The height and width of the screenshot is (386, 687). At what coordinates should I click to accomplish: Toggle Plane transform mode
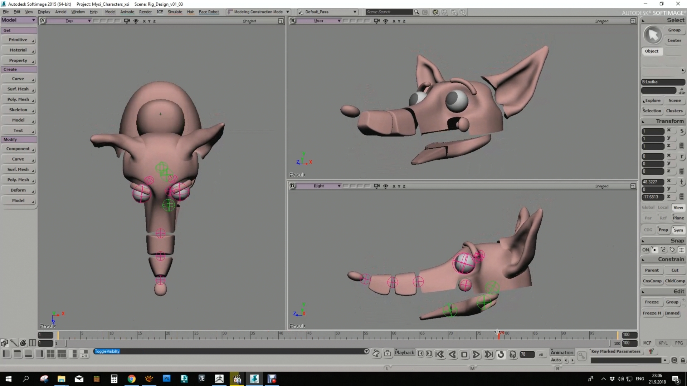click(x=678, y=218)
